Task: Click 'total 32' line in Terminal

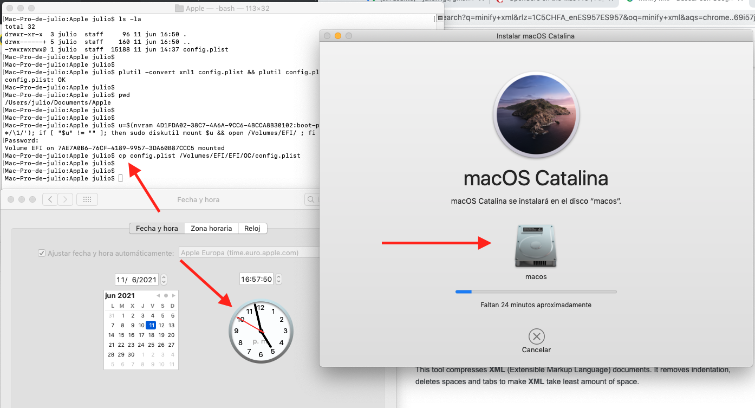Action: point(20,27)
